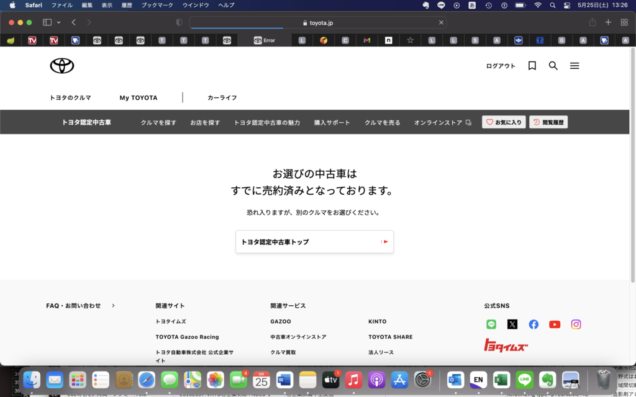Viewport: 636px width, 397px height.
Task: Click the お気に入り favorites button
Action: click(x=504, y=122)
